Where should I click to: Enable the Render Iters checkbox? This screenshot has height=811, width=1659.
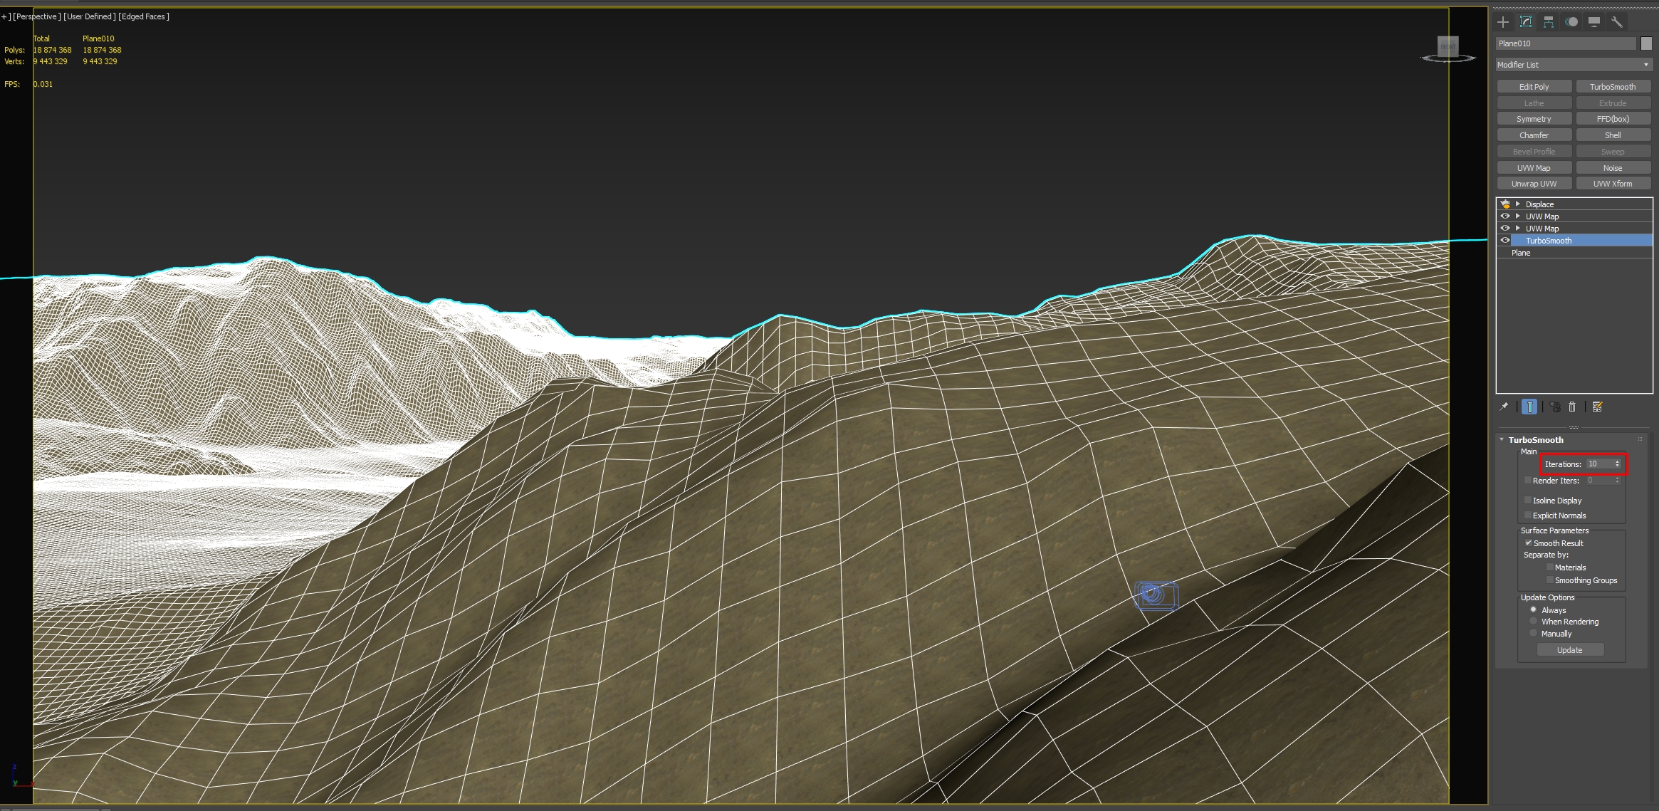1528,480
